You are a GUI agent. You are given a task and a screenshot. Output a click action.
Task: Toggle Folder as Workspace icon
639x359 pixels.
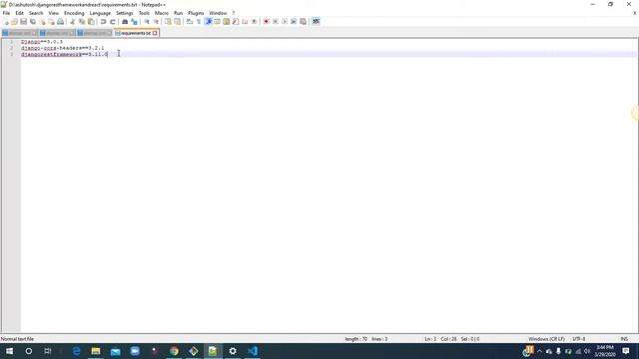[245, 22]
